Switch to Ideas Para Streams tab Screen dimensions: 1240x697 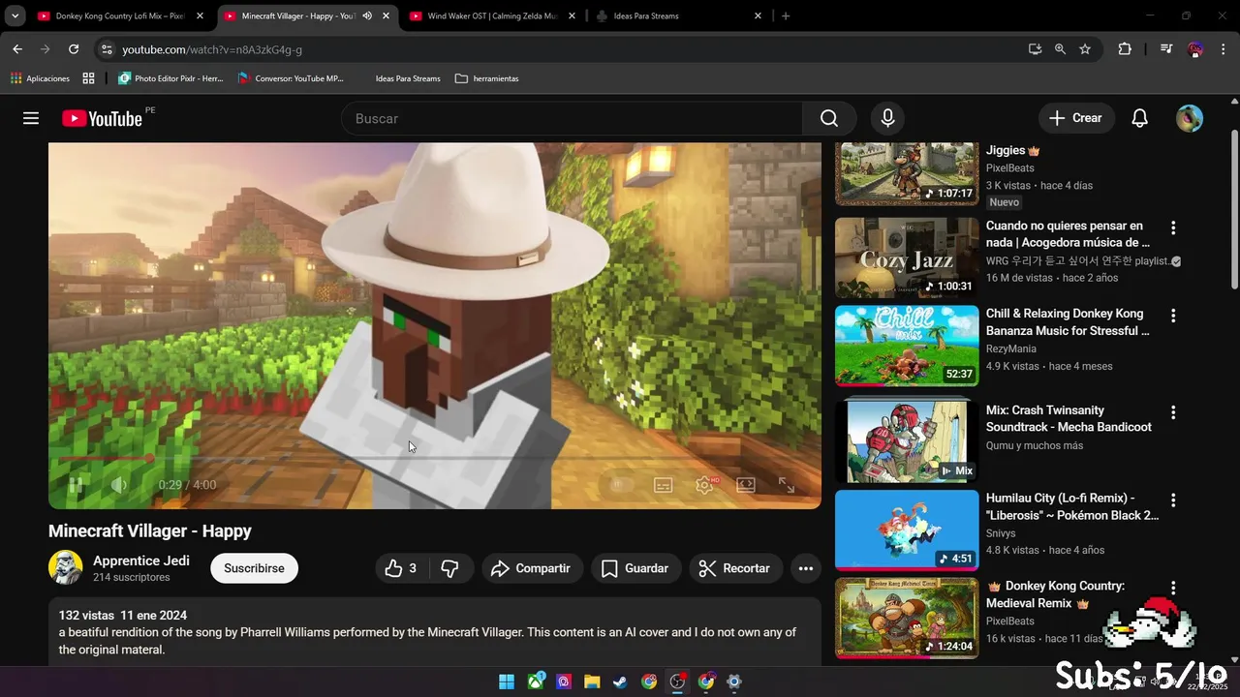pos(678,15)
